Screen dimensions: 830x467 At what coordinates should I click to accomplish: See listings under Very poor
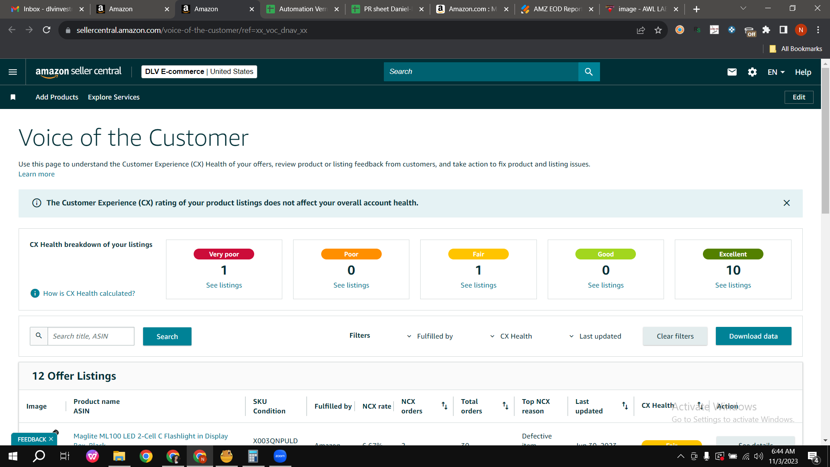coord(224,285)
